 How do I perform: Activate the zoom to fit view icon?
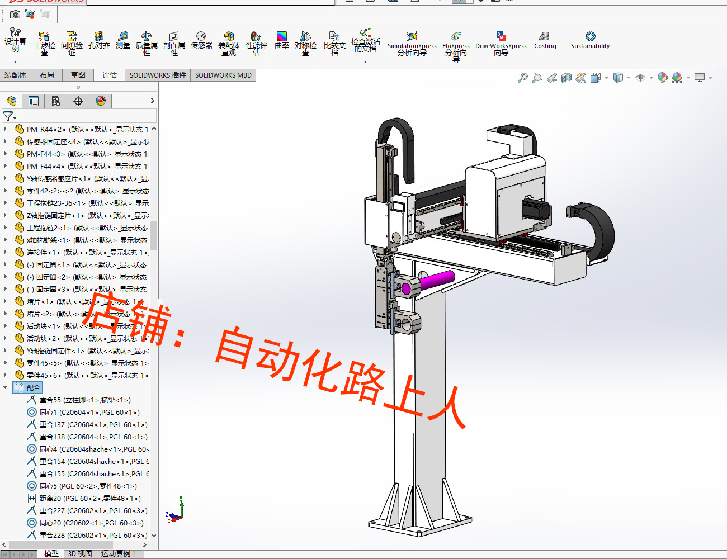click(523, 78)
